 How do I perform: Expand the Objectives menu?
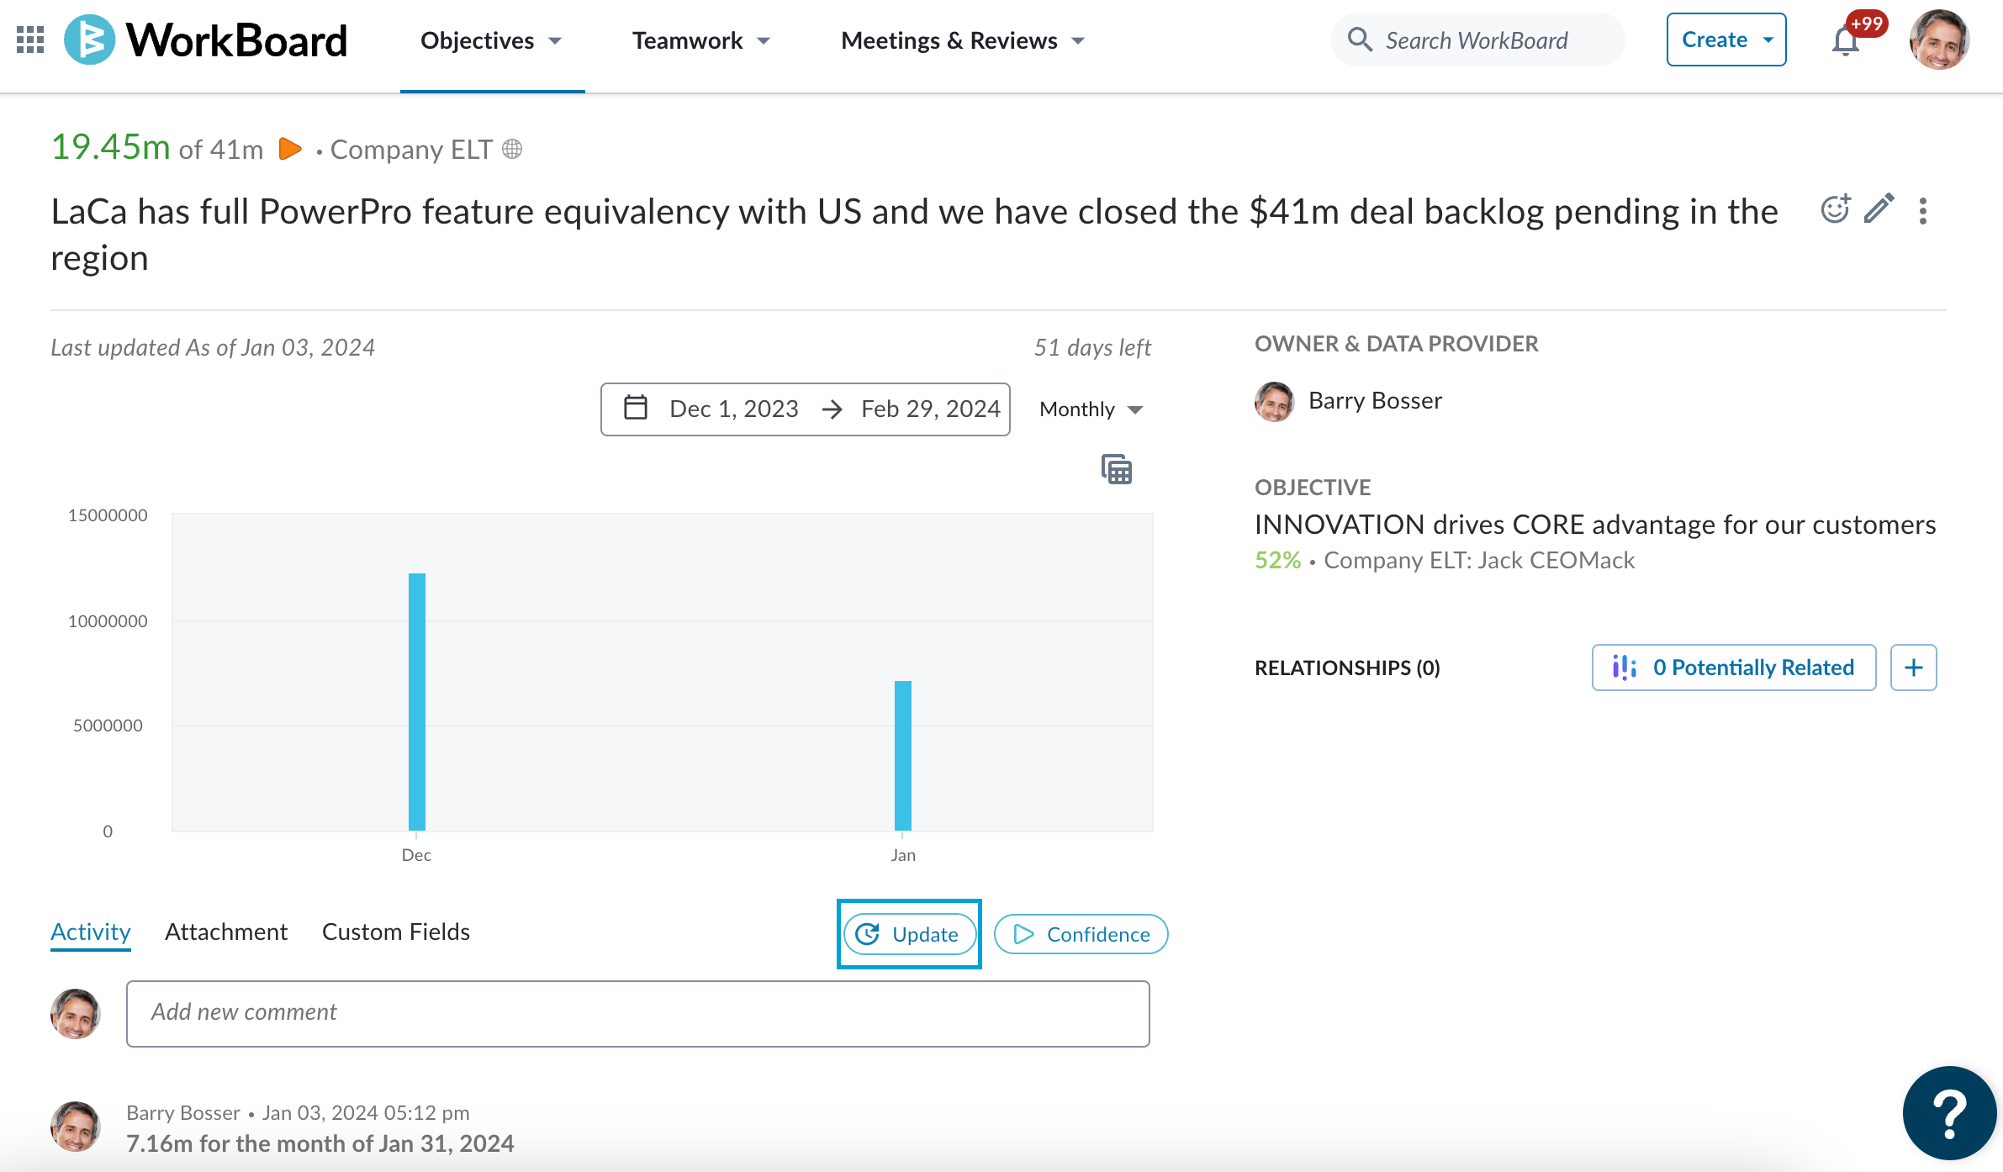click(492, 40)
